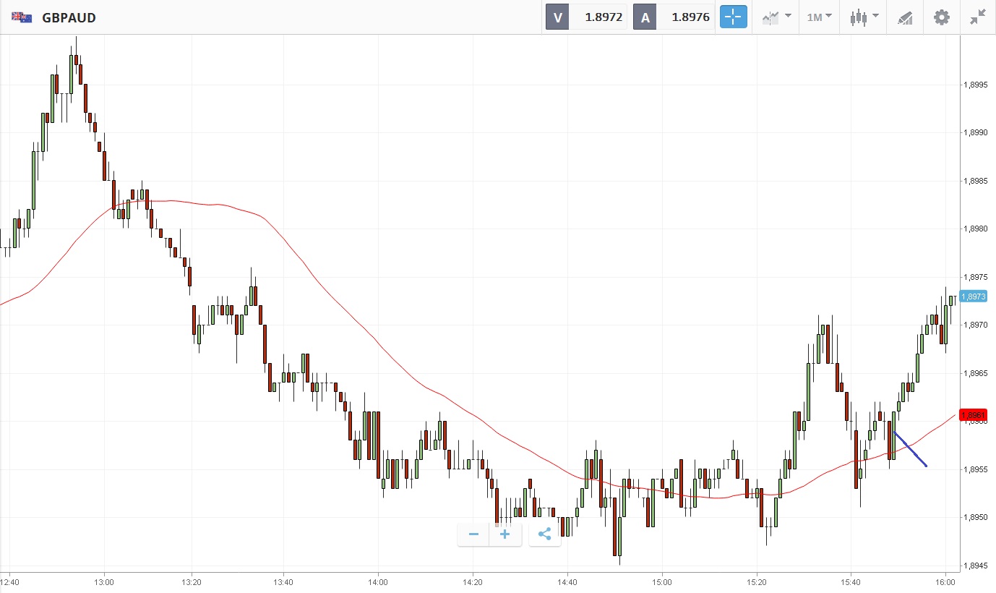Zoom in the chart with plus button
Image resolution: width=996 pixels, height=593 pixels.
tap(505, 534)
